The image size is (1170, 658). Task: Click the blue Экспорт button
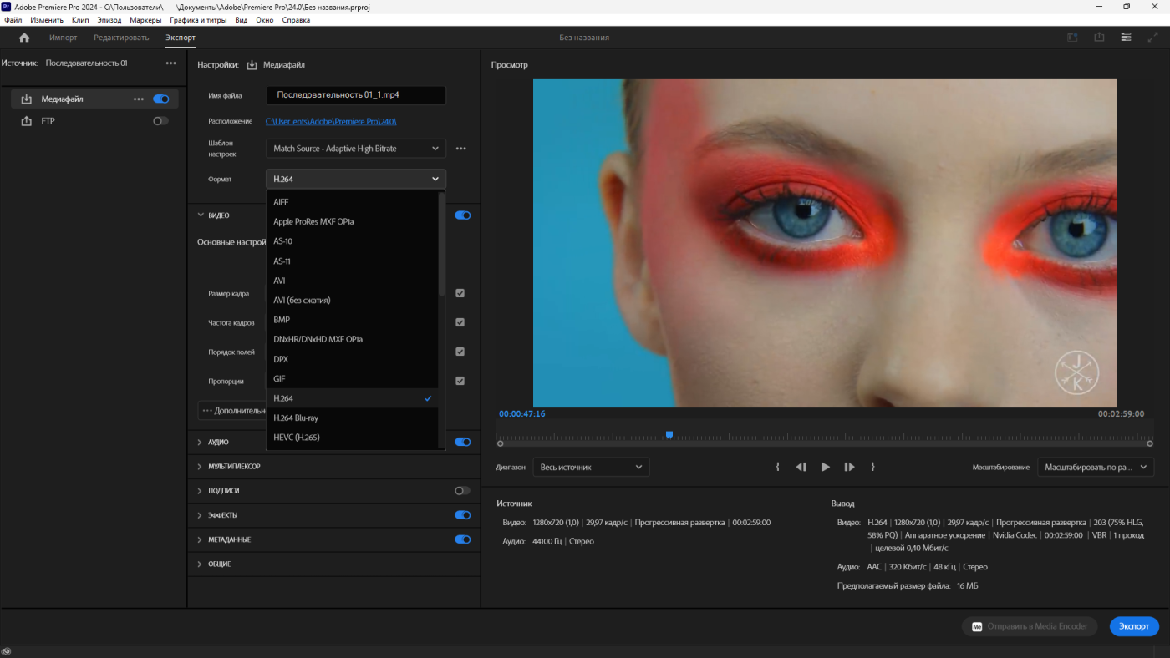click(x=1134, y=626)
